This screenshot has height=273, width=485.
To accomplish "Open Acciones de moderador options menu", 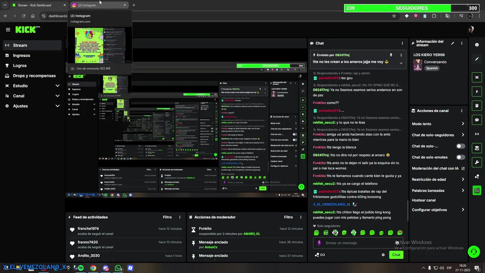I will click(301, 217).
